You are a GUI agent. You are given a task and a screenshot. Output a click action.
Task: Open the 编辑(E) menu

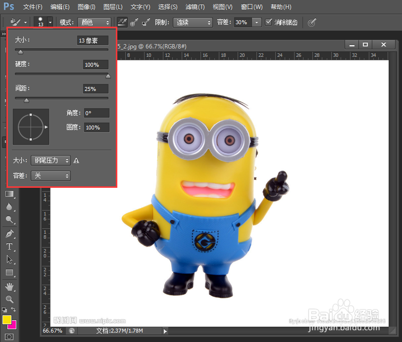(x=60, y=7)
